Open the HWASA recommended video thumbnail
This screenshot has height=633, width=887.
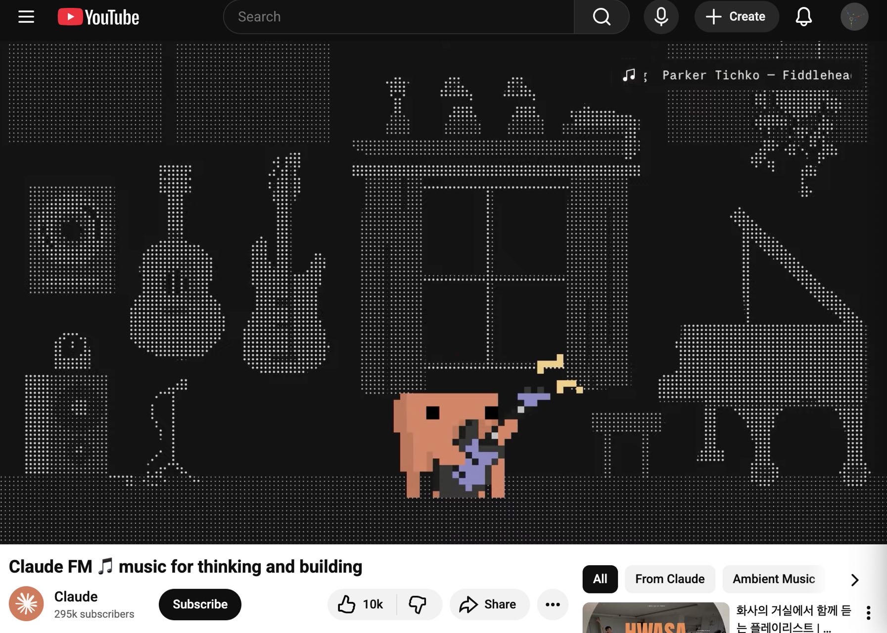(655, 618)
